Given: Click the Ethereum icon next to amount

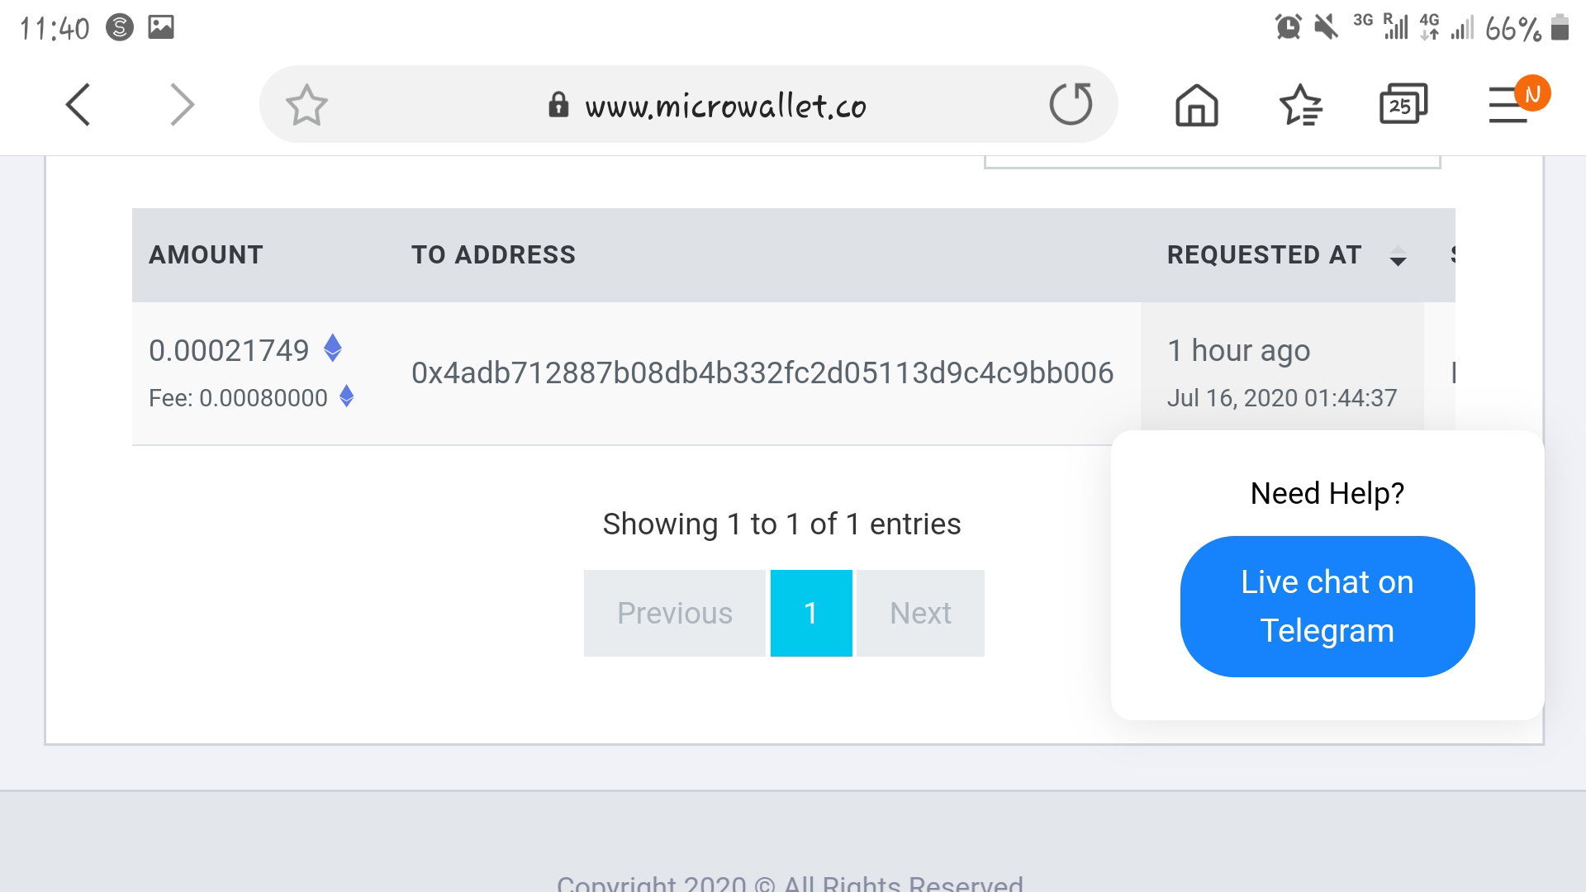Looking at the screenshot, I should (333, 349).
